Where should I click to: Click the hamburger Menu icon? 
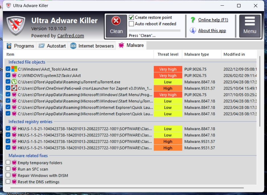tap(250, 21)
